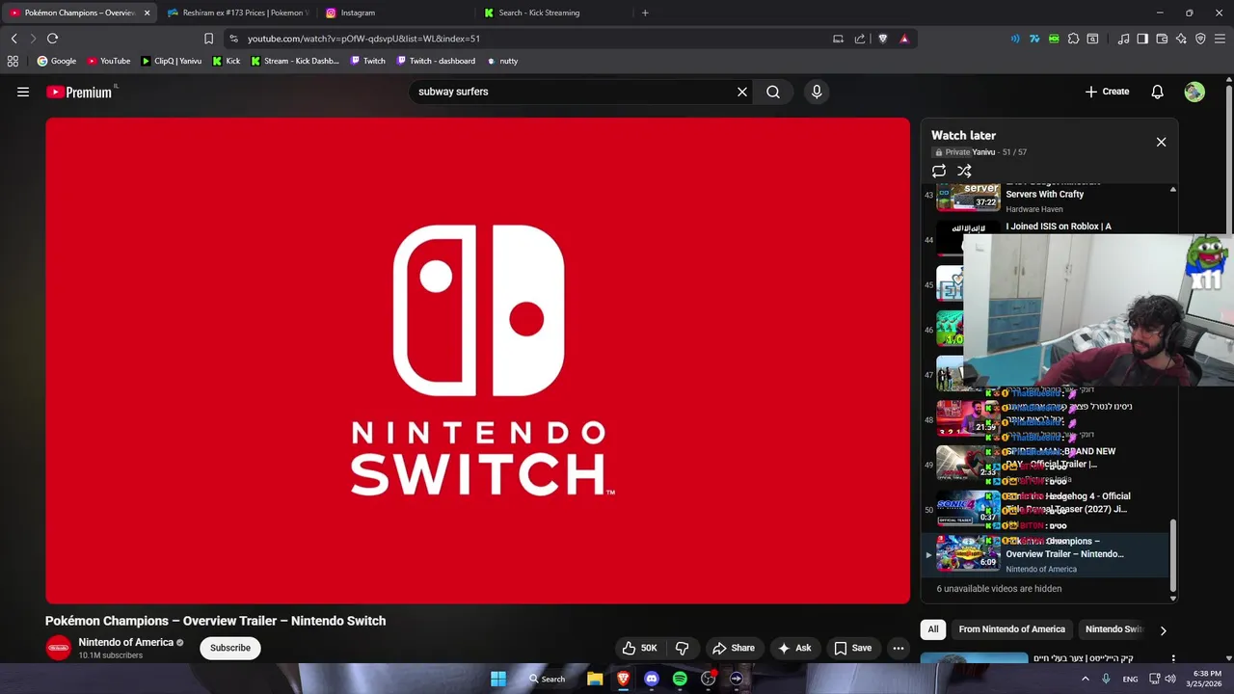Open Windows Start menu
Viewport: 1234px width, 694px height.
(498, 679)
